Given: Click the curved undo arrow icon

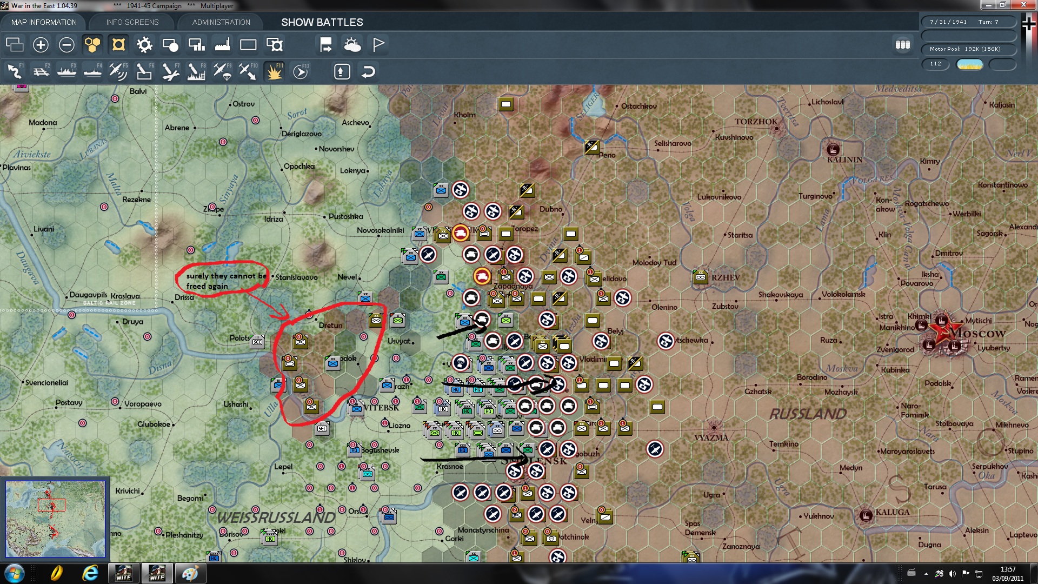Looking at the screenshot, I should (x=368, y=71).
